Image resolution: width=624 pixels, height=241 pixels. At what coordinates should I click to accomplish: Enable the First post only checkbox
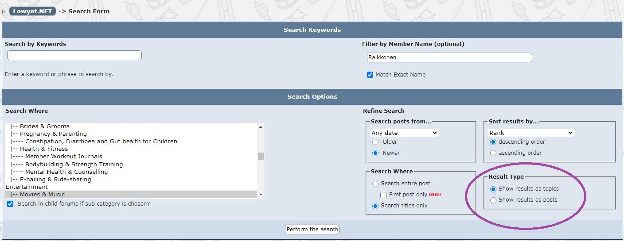click(x=384, y=195)
